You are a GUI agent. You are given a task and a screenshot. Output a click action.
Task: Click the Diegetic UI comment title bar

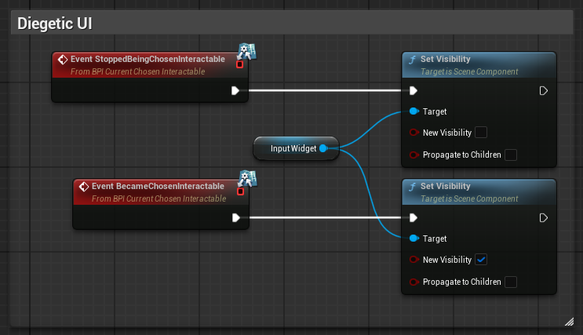coord(292,23)
